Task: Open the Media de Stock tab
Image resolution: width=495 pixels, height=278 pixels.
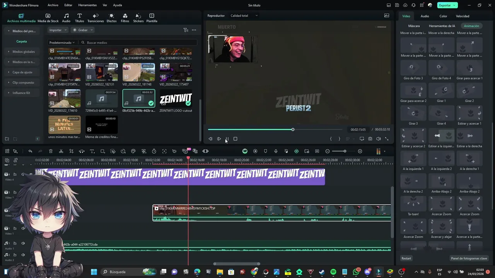Action: [48, 18]
